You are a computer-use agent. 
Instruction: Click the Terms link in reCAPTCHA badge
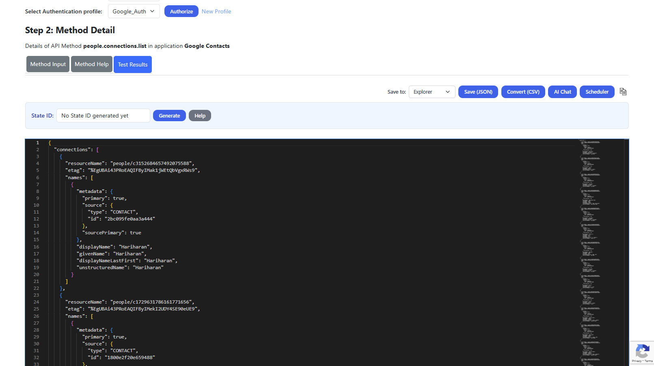click(x=649, y=361)
